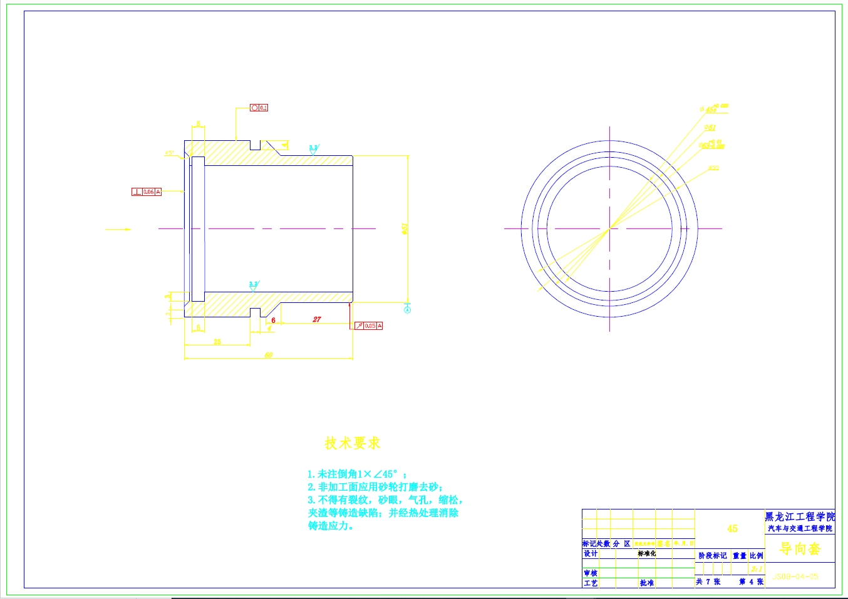The image size is (848, 599).
Task: Click the material value '45' in title block
Action: coord(732,528)
